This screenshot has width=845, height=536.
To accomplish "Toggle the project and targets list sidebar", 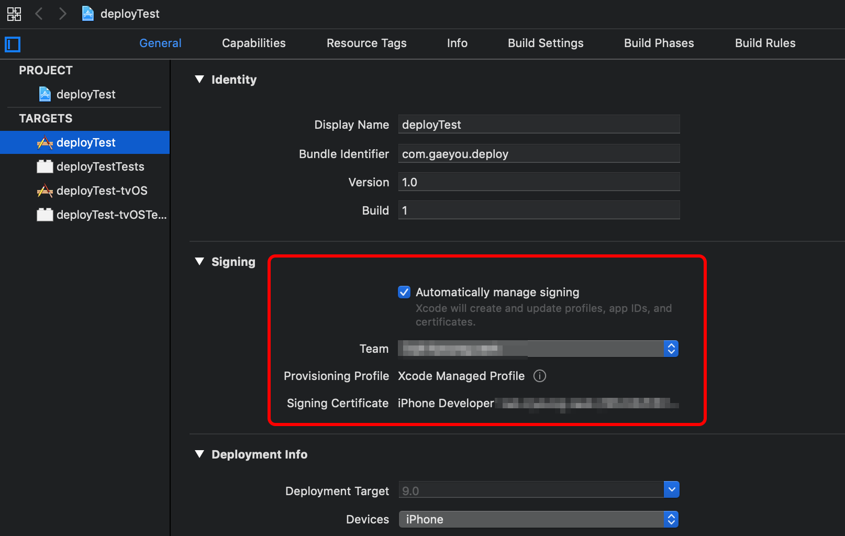I will click(x=13, y=44).
